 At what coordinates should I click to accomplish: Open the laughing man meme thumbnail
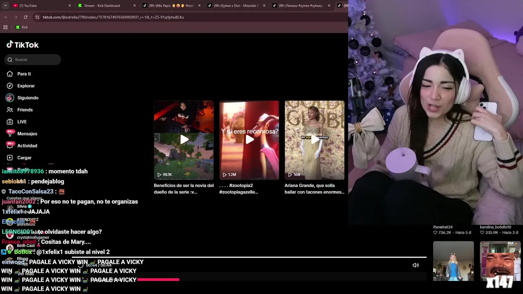pos(501,261)
